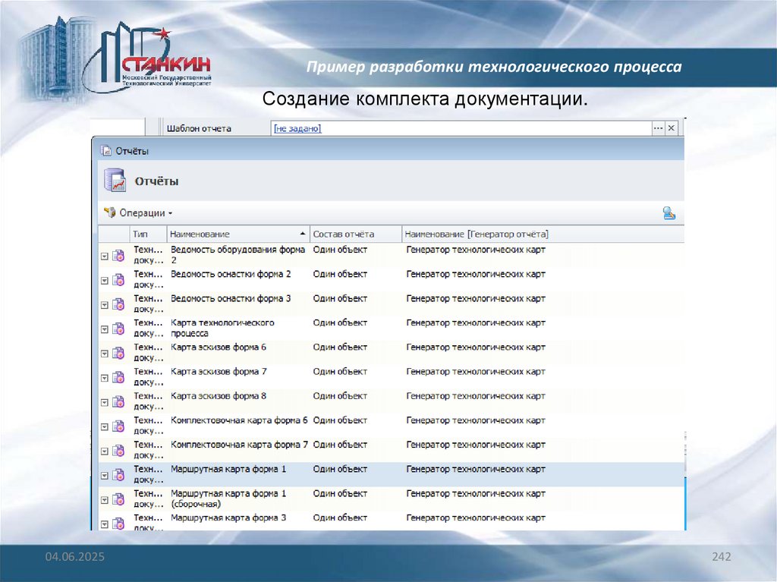Click document icon for Комплектовочная карта форма 7
The height and width of the screenshot is (582, 777).
118,451
